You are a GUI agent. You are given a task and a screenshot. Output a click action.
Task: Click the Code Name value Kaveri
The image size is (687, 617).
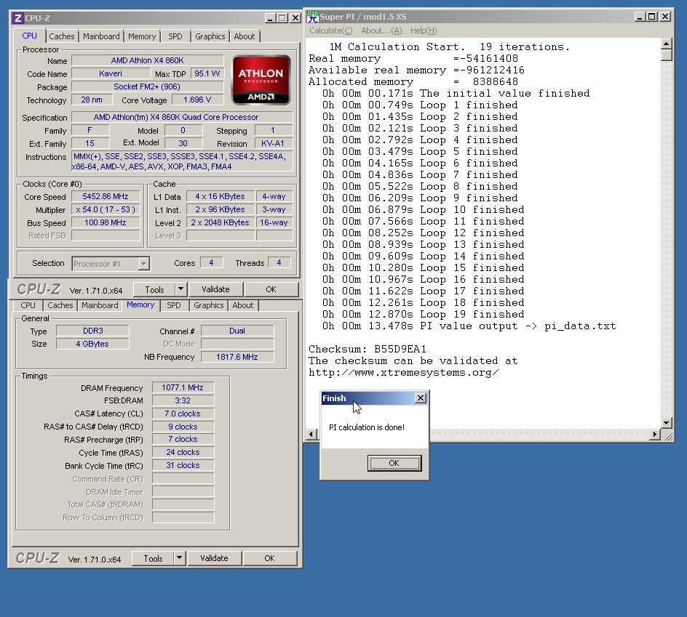point(111,73)
